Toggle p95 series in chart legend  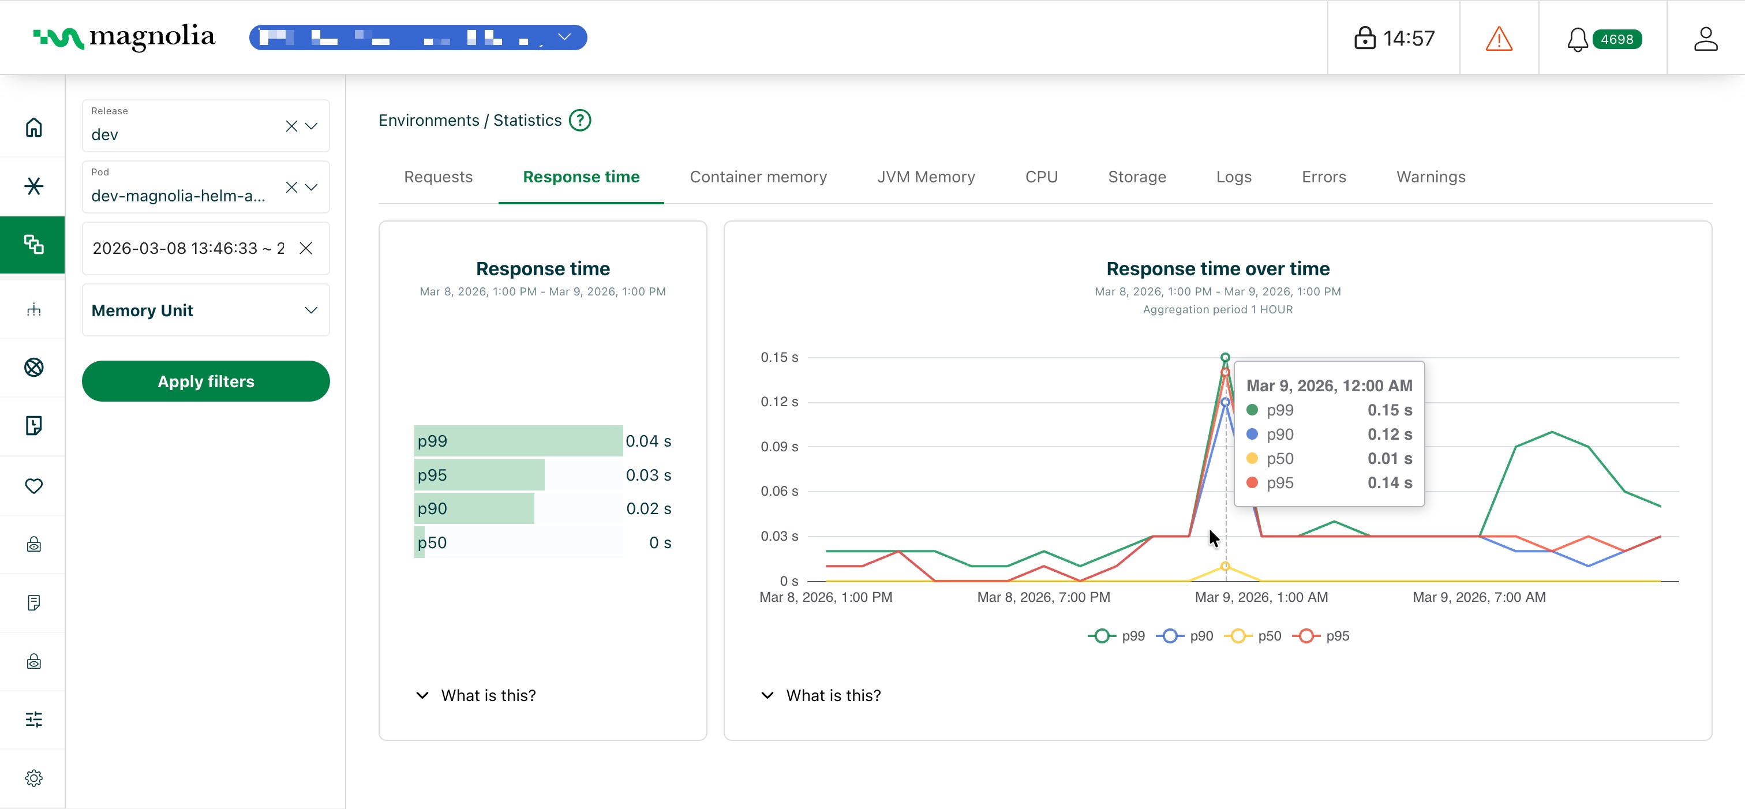click(1321, 635)
